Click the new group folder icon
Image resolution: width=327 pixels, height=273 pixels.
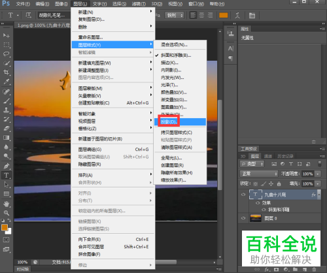point(295,270)
